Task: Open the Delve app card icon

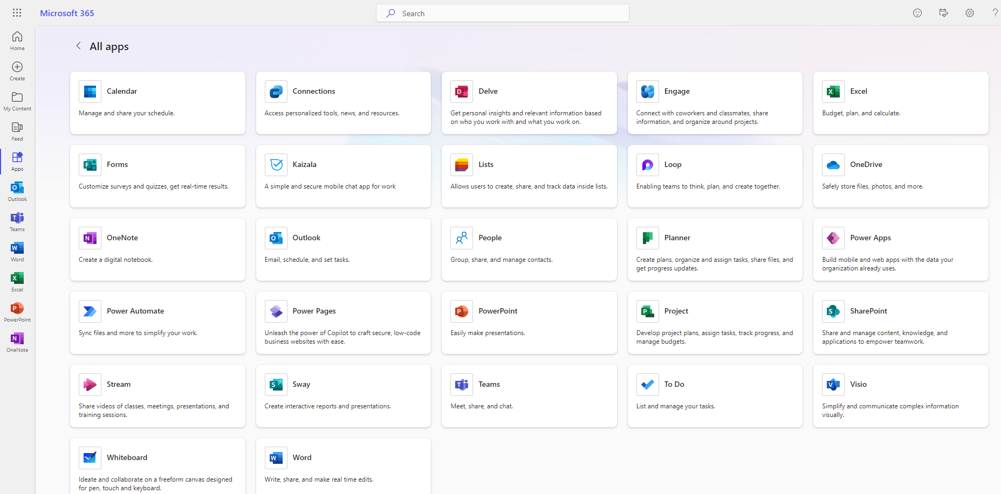Action: (462, 91)
